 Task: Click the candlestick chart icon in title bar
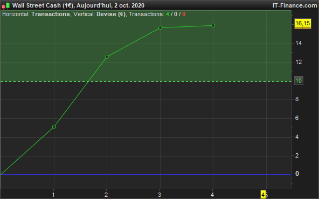point(6,5)
